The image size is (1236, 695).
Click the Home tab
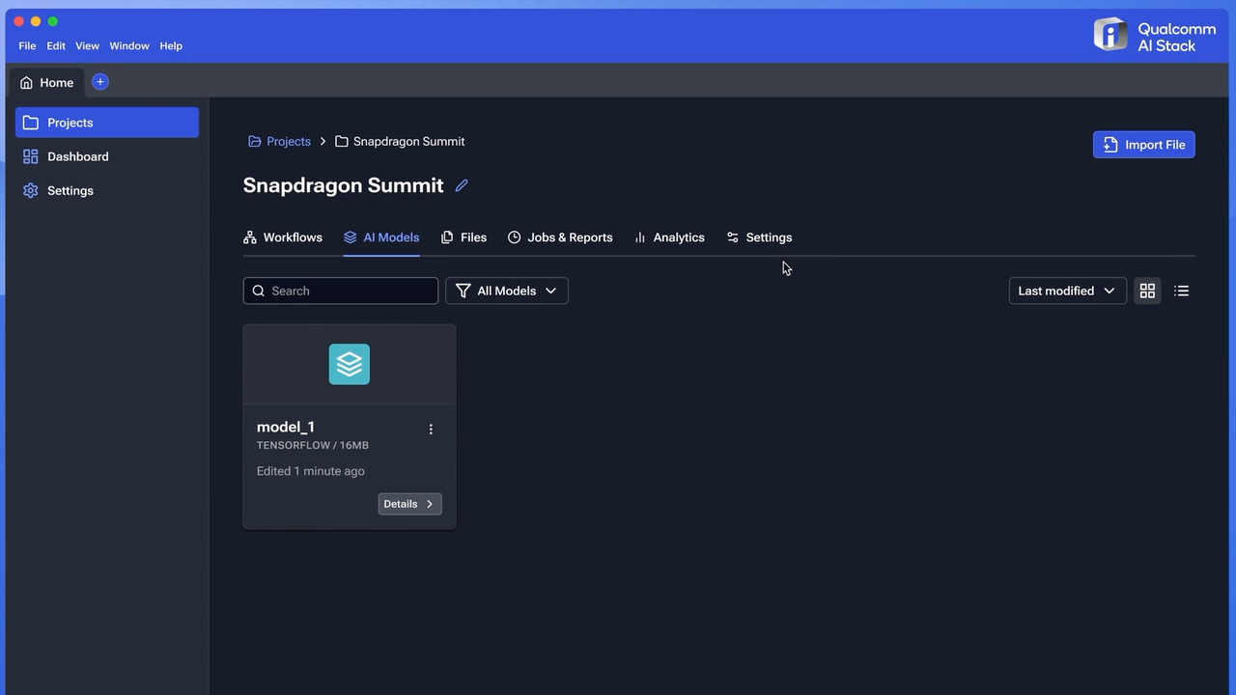click(x=46, y=82)
